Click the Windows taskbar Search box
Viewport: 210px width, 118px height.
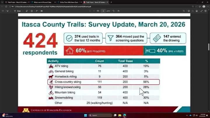[x=100, y=115]
